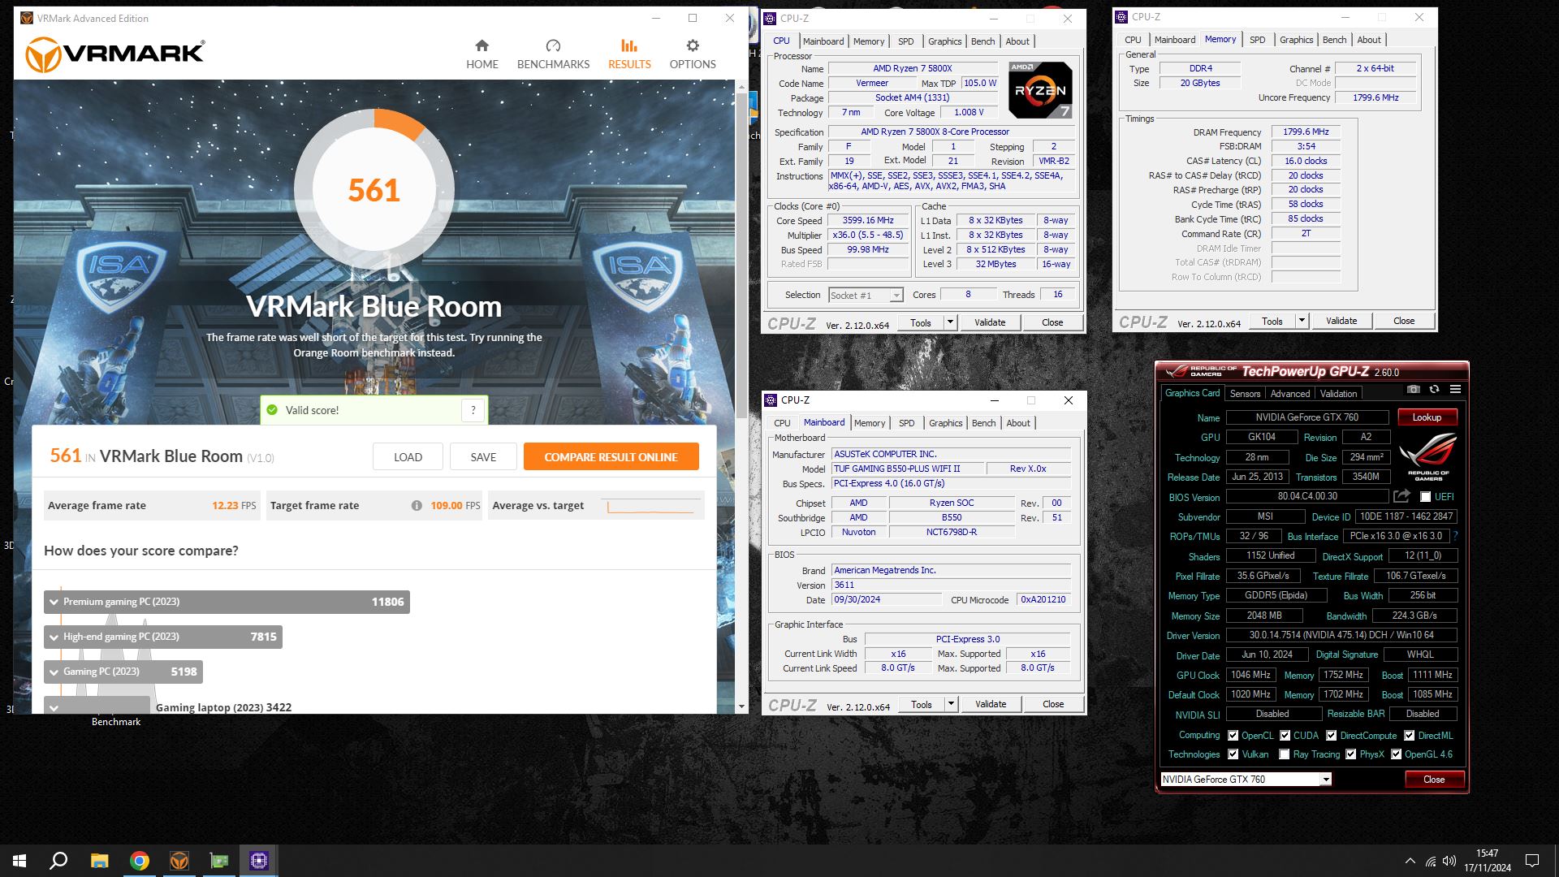Viewport: 1559px width, 877px height.
Task: Open the Validation tab in GPU-Z
Action: (x=1338, y=394)
